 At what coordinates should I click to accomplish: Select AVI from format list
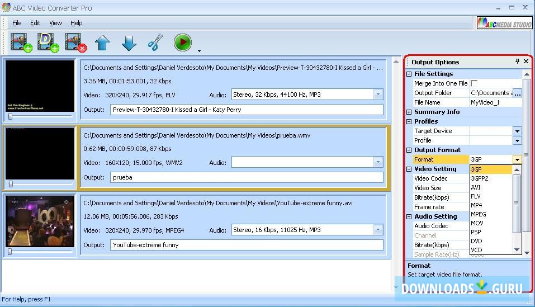pos(491,187)
